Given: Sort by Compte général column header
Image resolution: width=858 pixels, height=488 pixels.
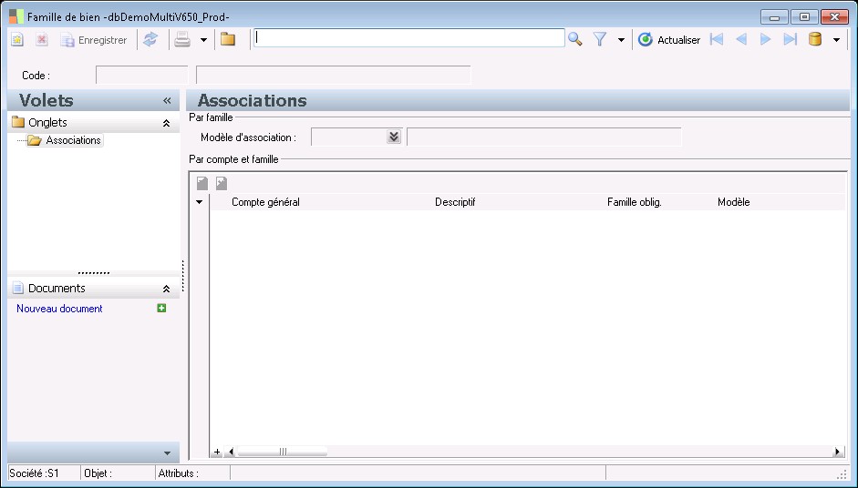Looking at the screenshot, I should click(x=265, y=202).
